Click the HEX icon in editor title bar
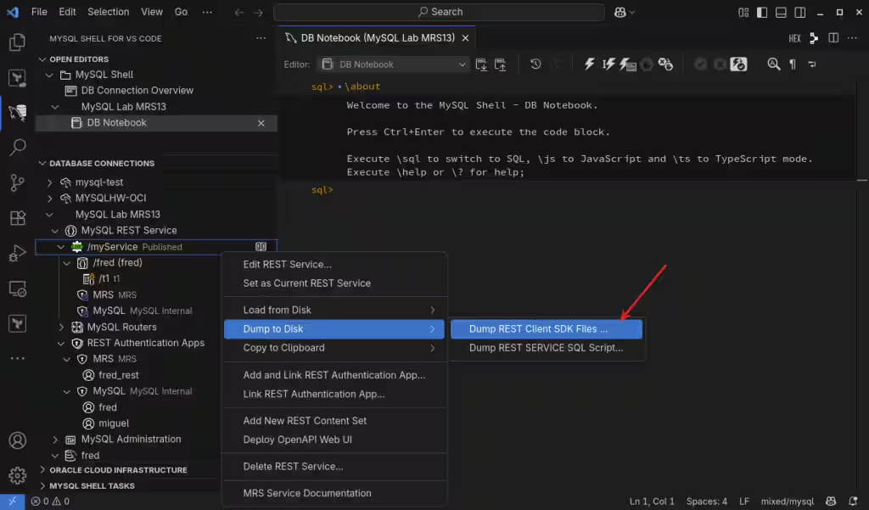Screen dimensions: 869x510 click(794, 38)
